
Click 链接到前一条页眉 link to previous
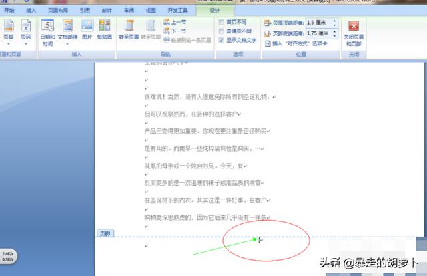tap(187, 40)
